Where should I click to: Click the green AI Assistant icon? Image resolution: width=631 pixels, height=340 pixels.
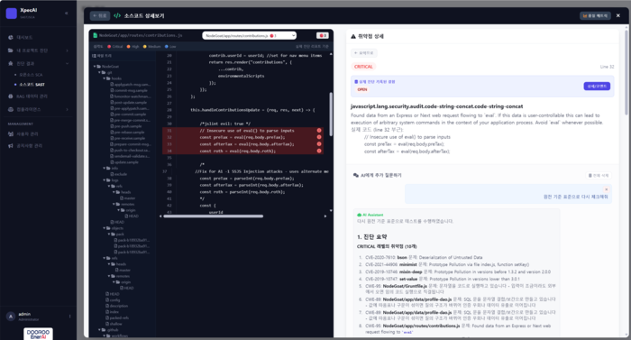[x=360, y=216]
